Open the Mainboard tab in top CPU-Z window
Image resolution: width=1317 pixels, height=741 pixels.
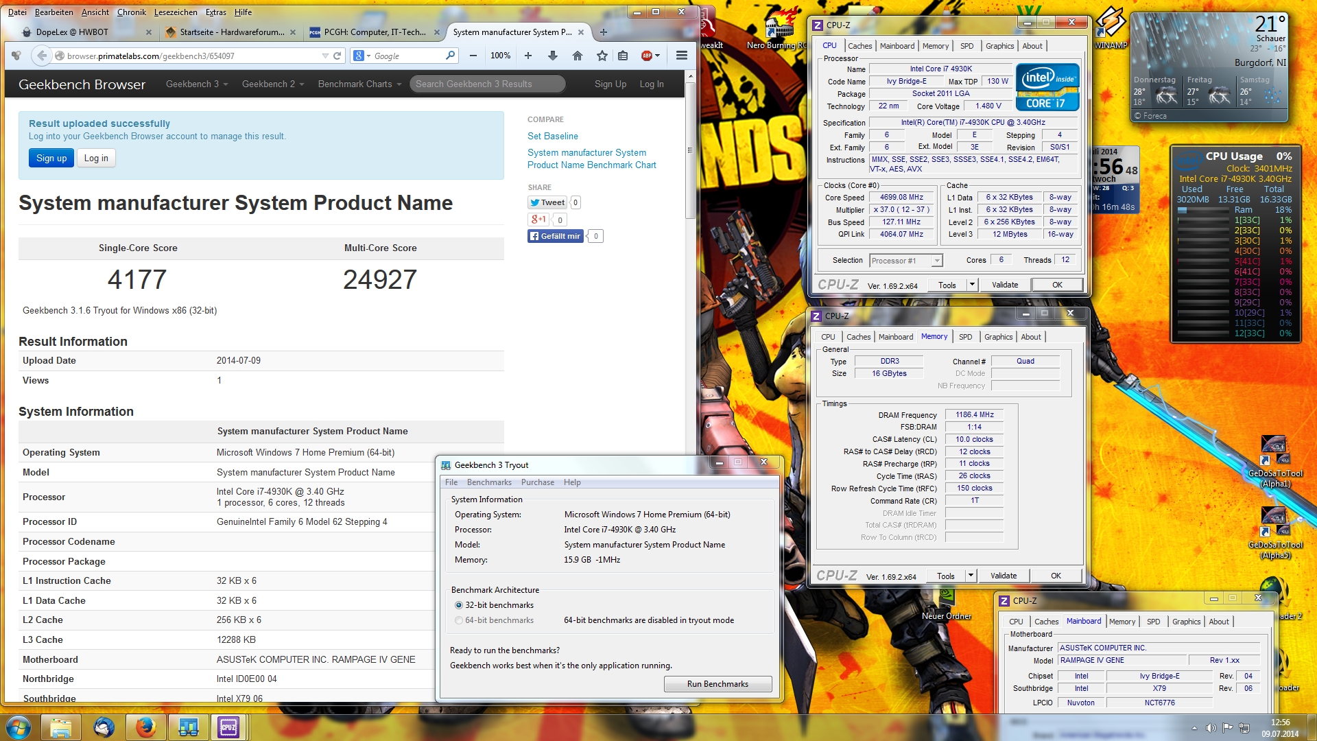(897, 46)
